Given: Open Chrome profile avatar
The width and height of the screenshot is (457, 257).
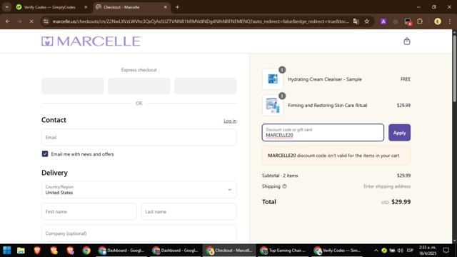Looking at the screenshot, I should 437,21.
